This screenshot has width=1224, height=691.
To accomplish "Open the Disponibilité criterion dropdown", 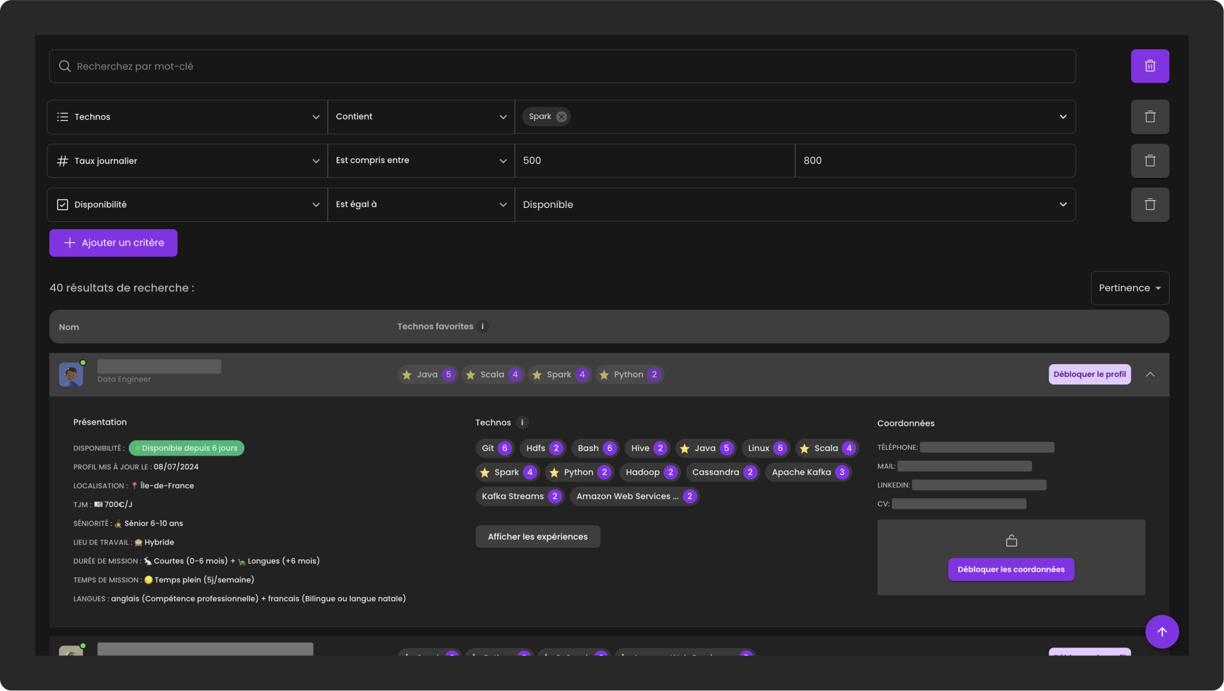I will click(187, 205).
